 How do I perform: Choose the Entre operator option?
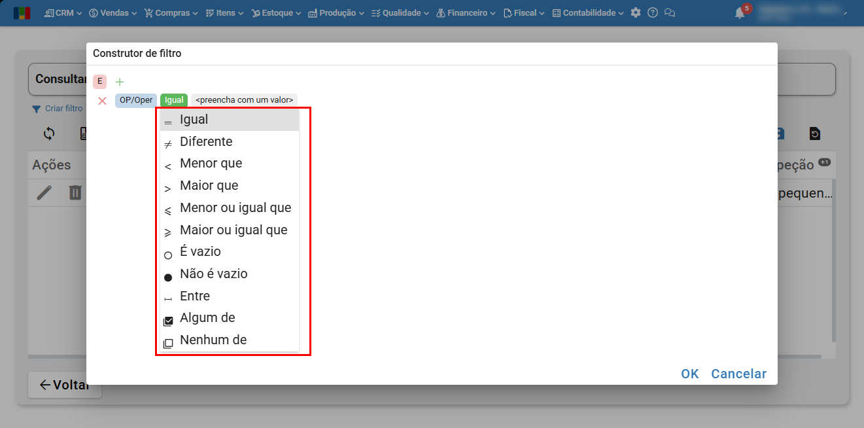(230, 296)
